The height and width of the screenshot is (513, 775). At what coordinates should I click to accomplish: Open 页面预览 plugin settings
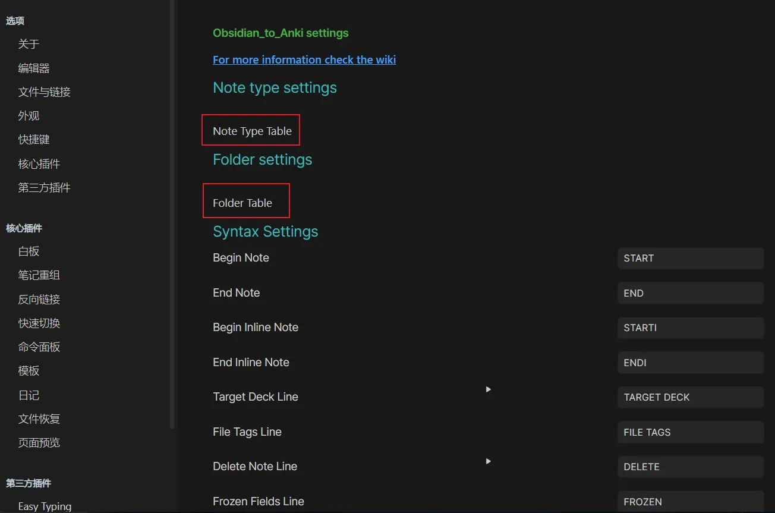pos(39,442)
